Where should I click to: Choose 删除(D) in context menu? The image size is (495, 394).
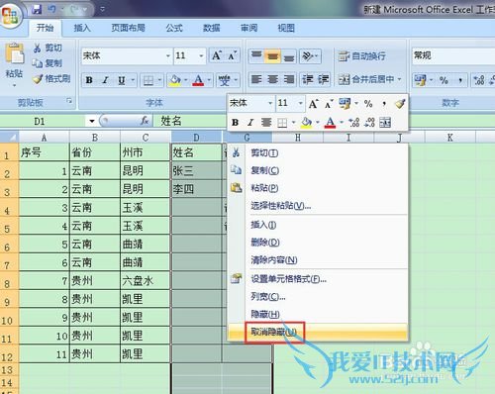tap(318, 243)
